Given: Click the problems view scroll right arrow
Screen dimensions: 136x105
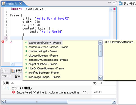Looking at the screenshot, I should 114,101.
